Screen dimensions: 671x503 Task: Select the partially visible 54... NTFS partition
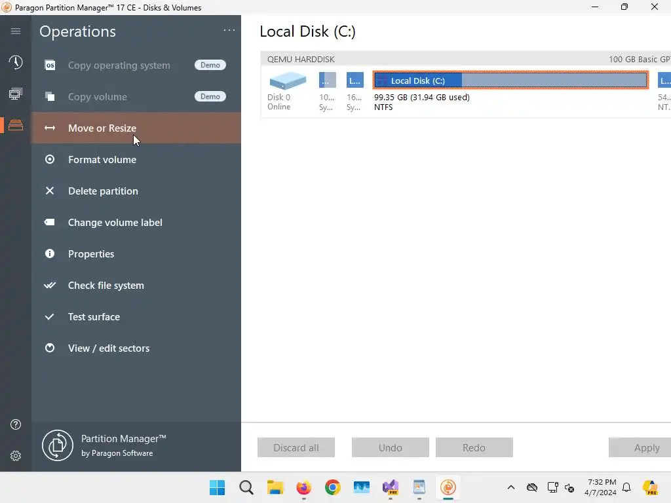664,80
